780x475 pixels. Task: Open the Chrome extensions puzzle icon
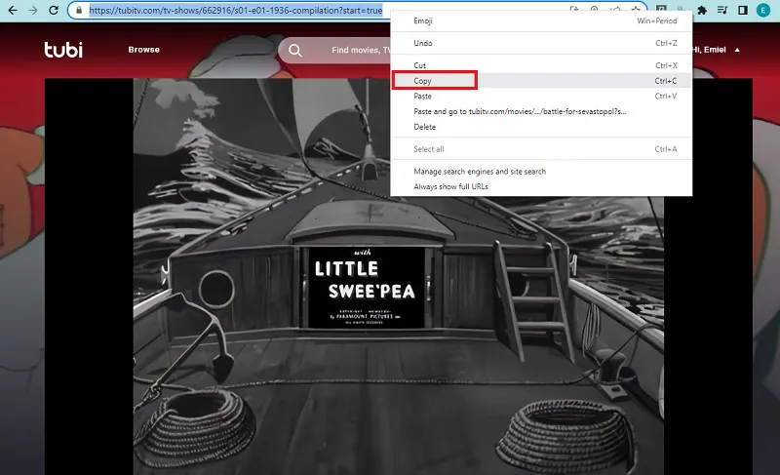coord(702,10)
